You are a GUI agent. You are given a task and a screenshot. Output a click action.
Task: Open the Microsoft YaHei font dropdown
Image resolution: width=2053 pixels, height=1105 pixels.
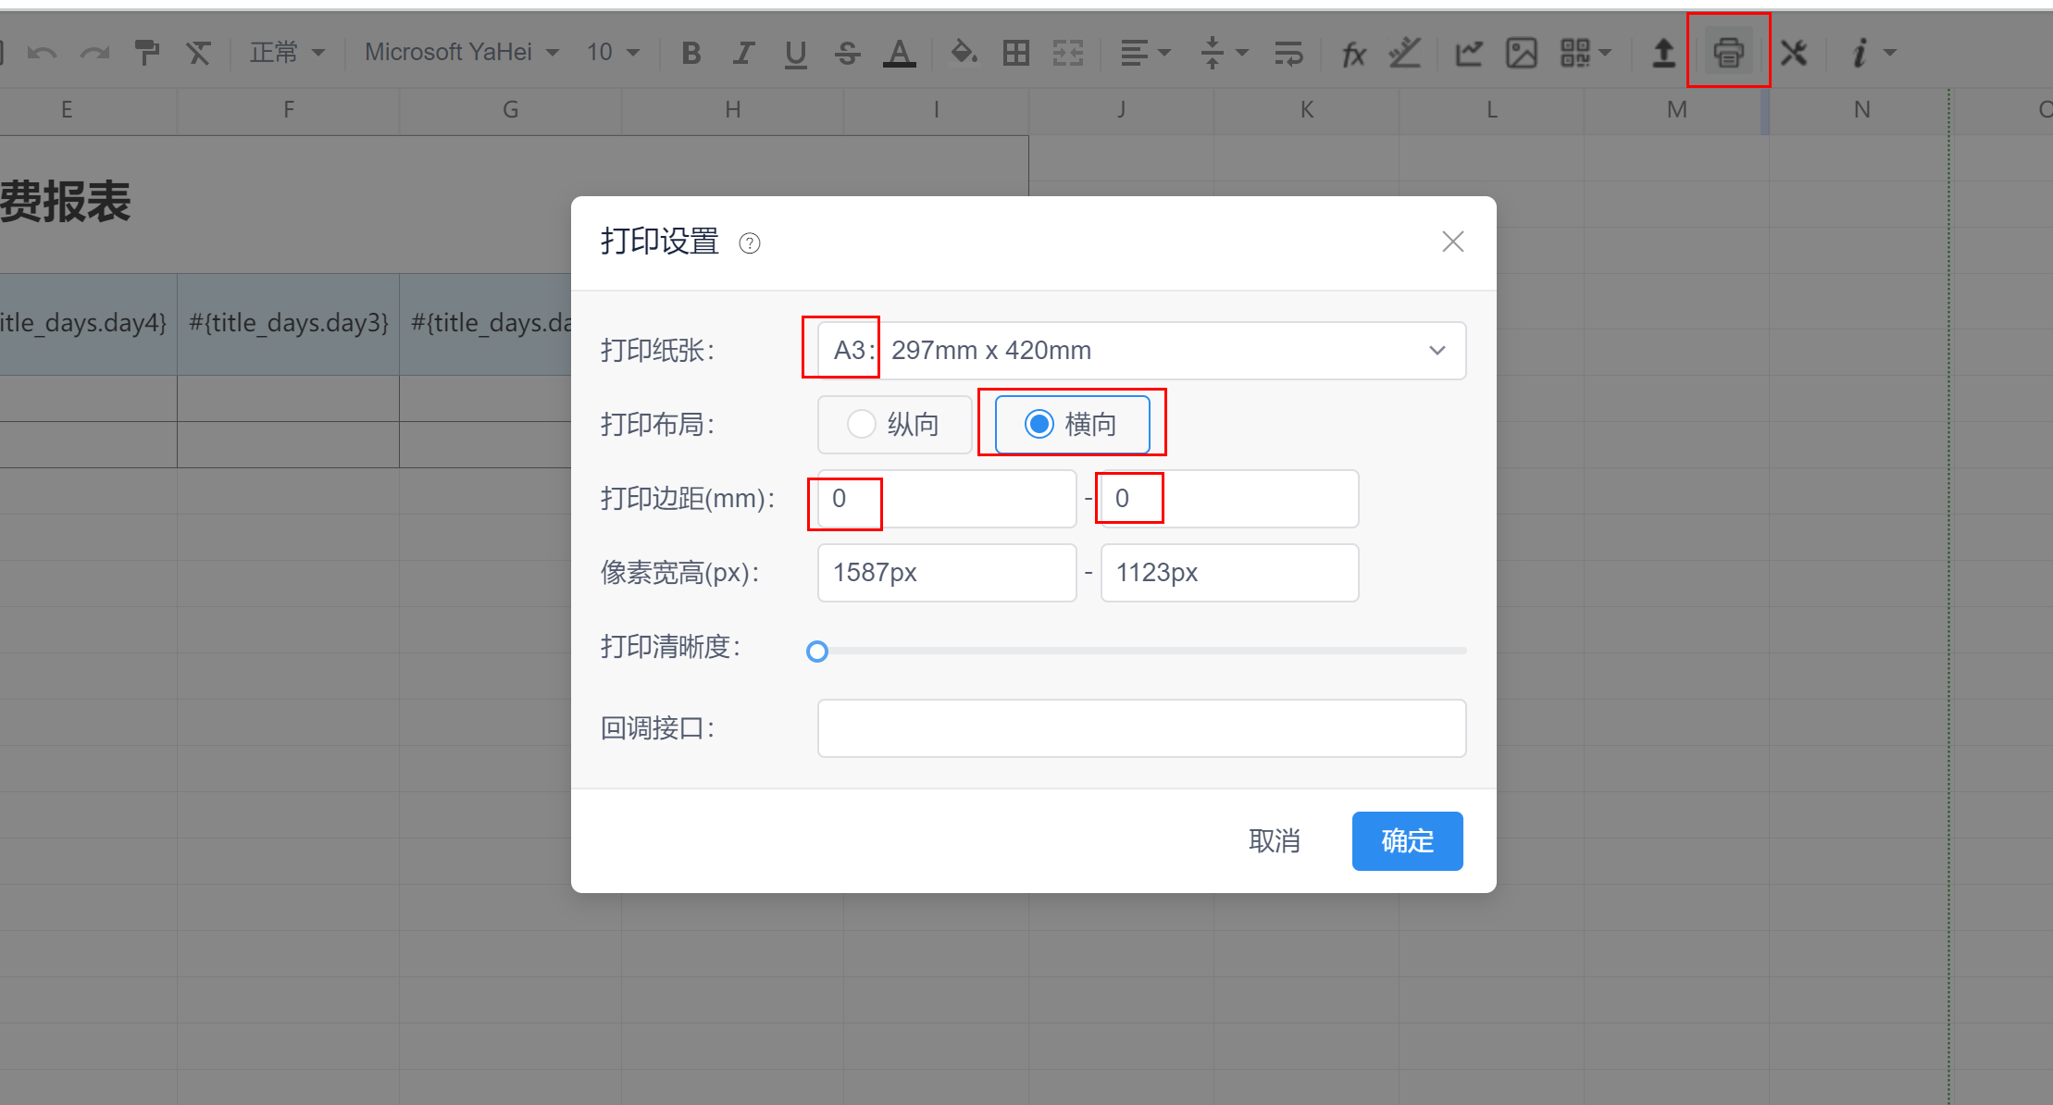pyautogui.click(x=462, y=53)
